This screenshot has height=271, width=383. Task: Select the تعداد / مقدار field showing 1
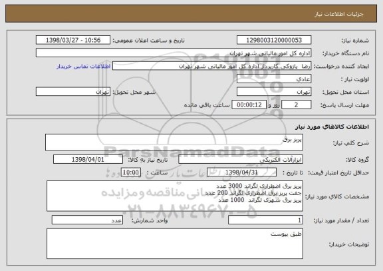(x=265, y=220)
